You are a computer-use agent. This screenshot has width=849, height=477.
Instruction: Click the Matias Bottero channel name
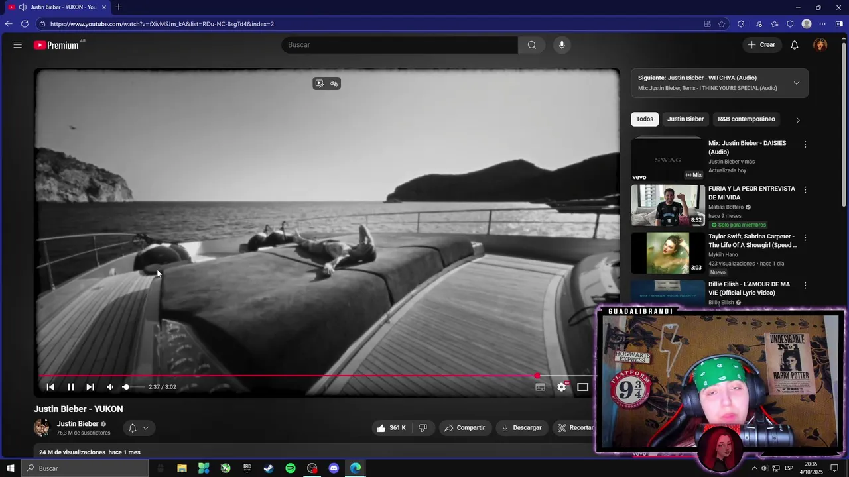pos(726,207)
